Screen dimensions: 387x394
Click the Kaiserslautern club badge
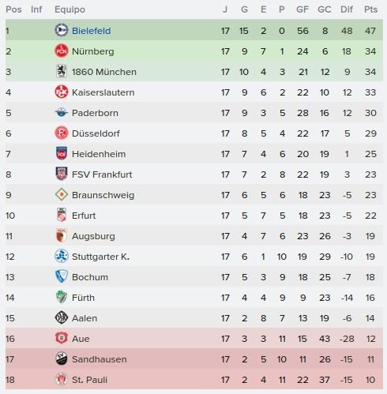click(x=62, y=92)
